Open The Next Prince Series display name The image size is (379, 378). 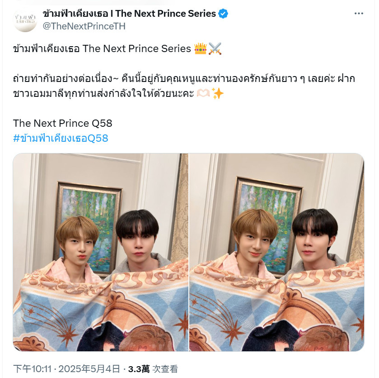tap(129, 14)
